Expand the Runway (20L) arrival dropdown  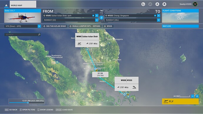click(x=159, y=20)
